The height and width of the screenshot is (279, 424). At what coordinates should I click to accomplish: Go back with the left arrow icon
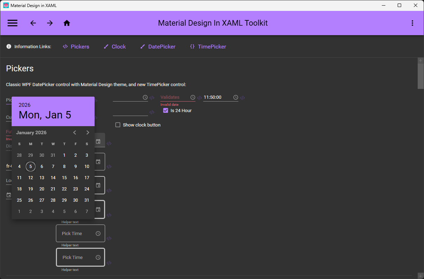pyautogui.click(x=33, y=23)
